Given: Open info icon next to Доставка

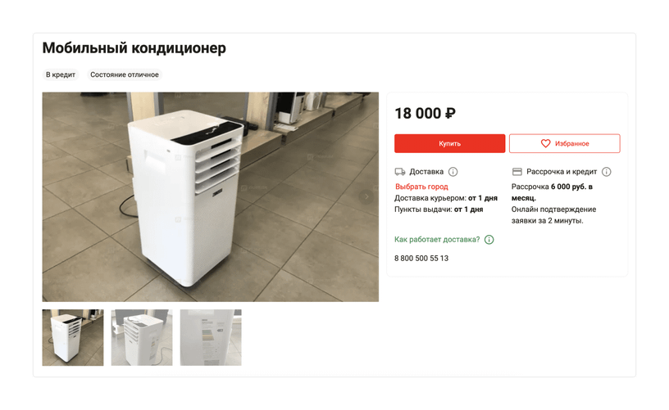Looking at the screenshot, I should (x=453, y=172).
